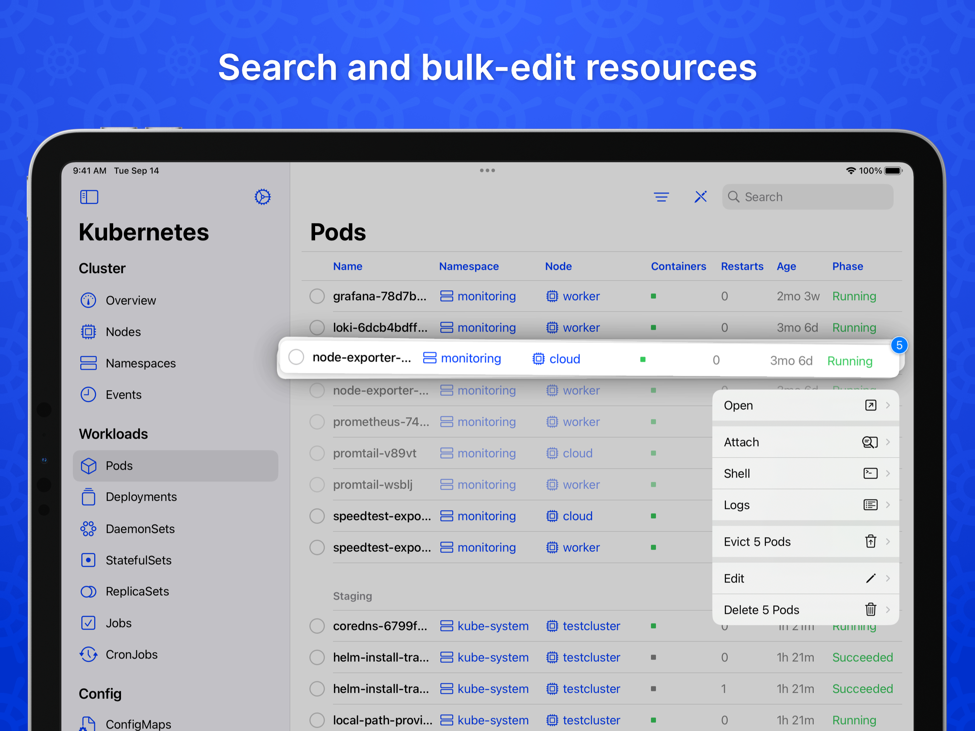Click the X tools icon beside search
Image resolution: width=975 pixels, height=731 pixels.
click(701, 197)
